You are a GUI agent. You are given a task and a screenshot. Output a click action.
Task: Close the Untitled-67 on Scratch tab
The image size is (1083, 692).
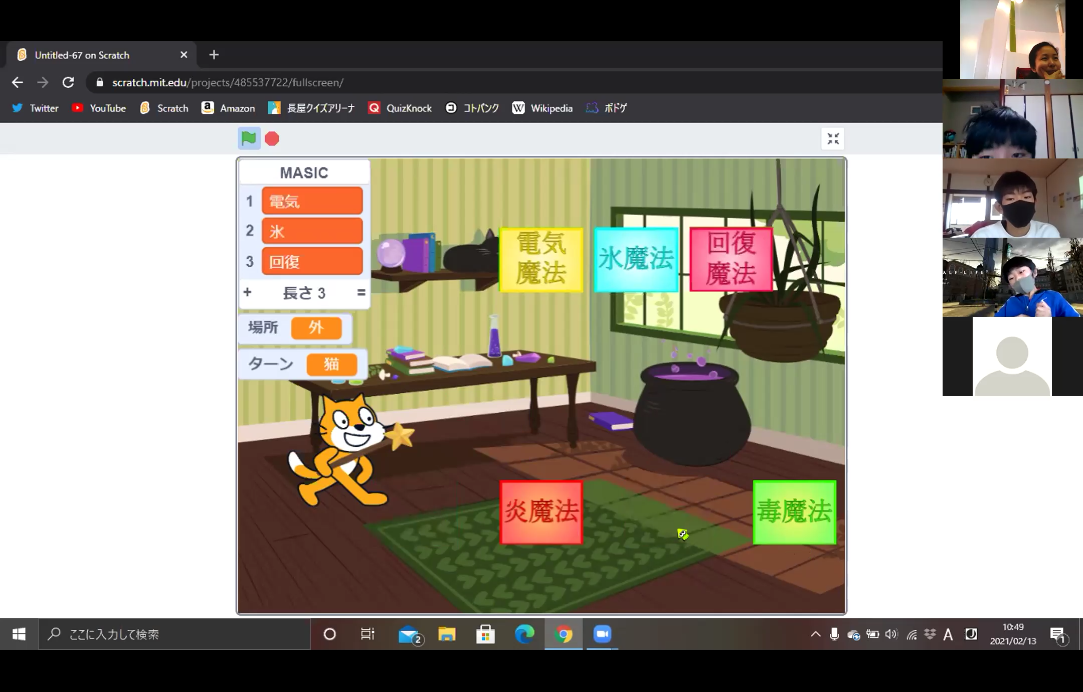[184, 55]
